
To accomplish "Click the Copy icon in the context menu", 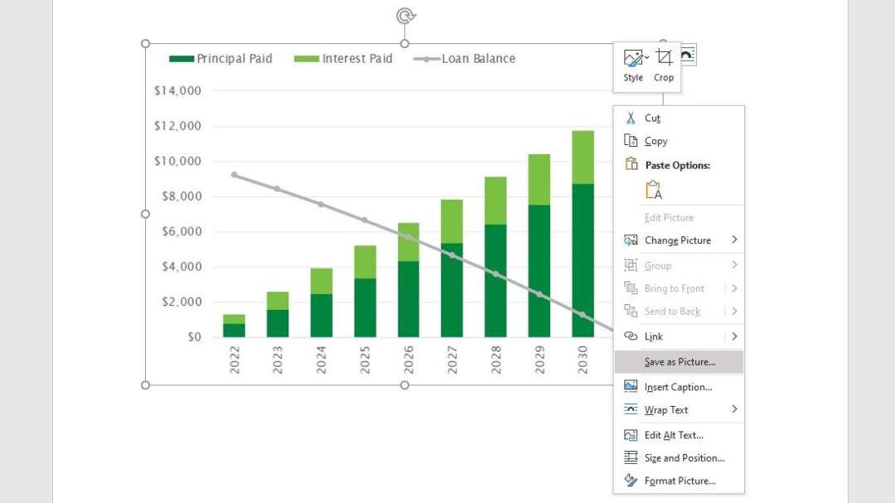I will pyautogui.click(x=631, y=141).
